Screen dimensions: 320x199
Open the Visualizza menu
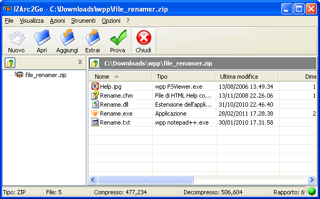[32, 21]
